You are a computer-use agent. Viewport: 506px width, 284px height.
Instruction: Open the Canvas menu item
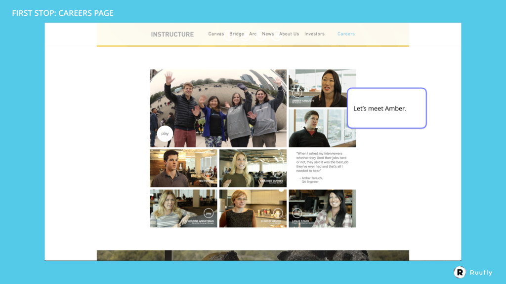216,34
